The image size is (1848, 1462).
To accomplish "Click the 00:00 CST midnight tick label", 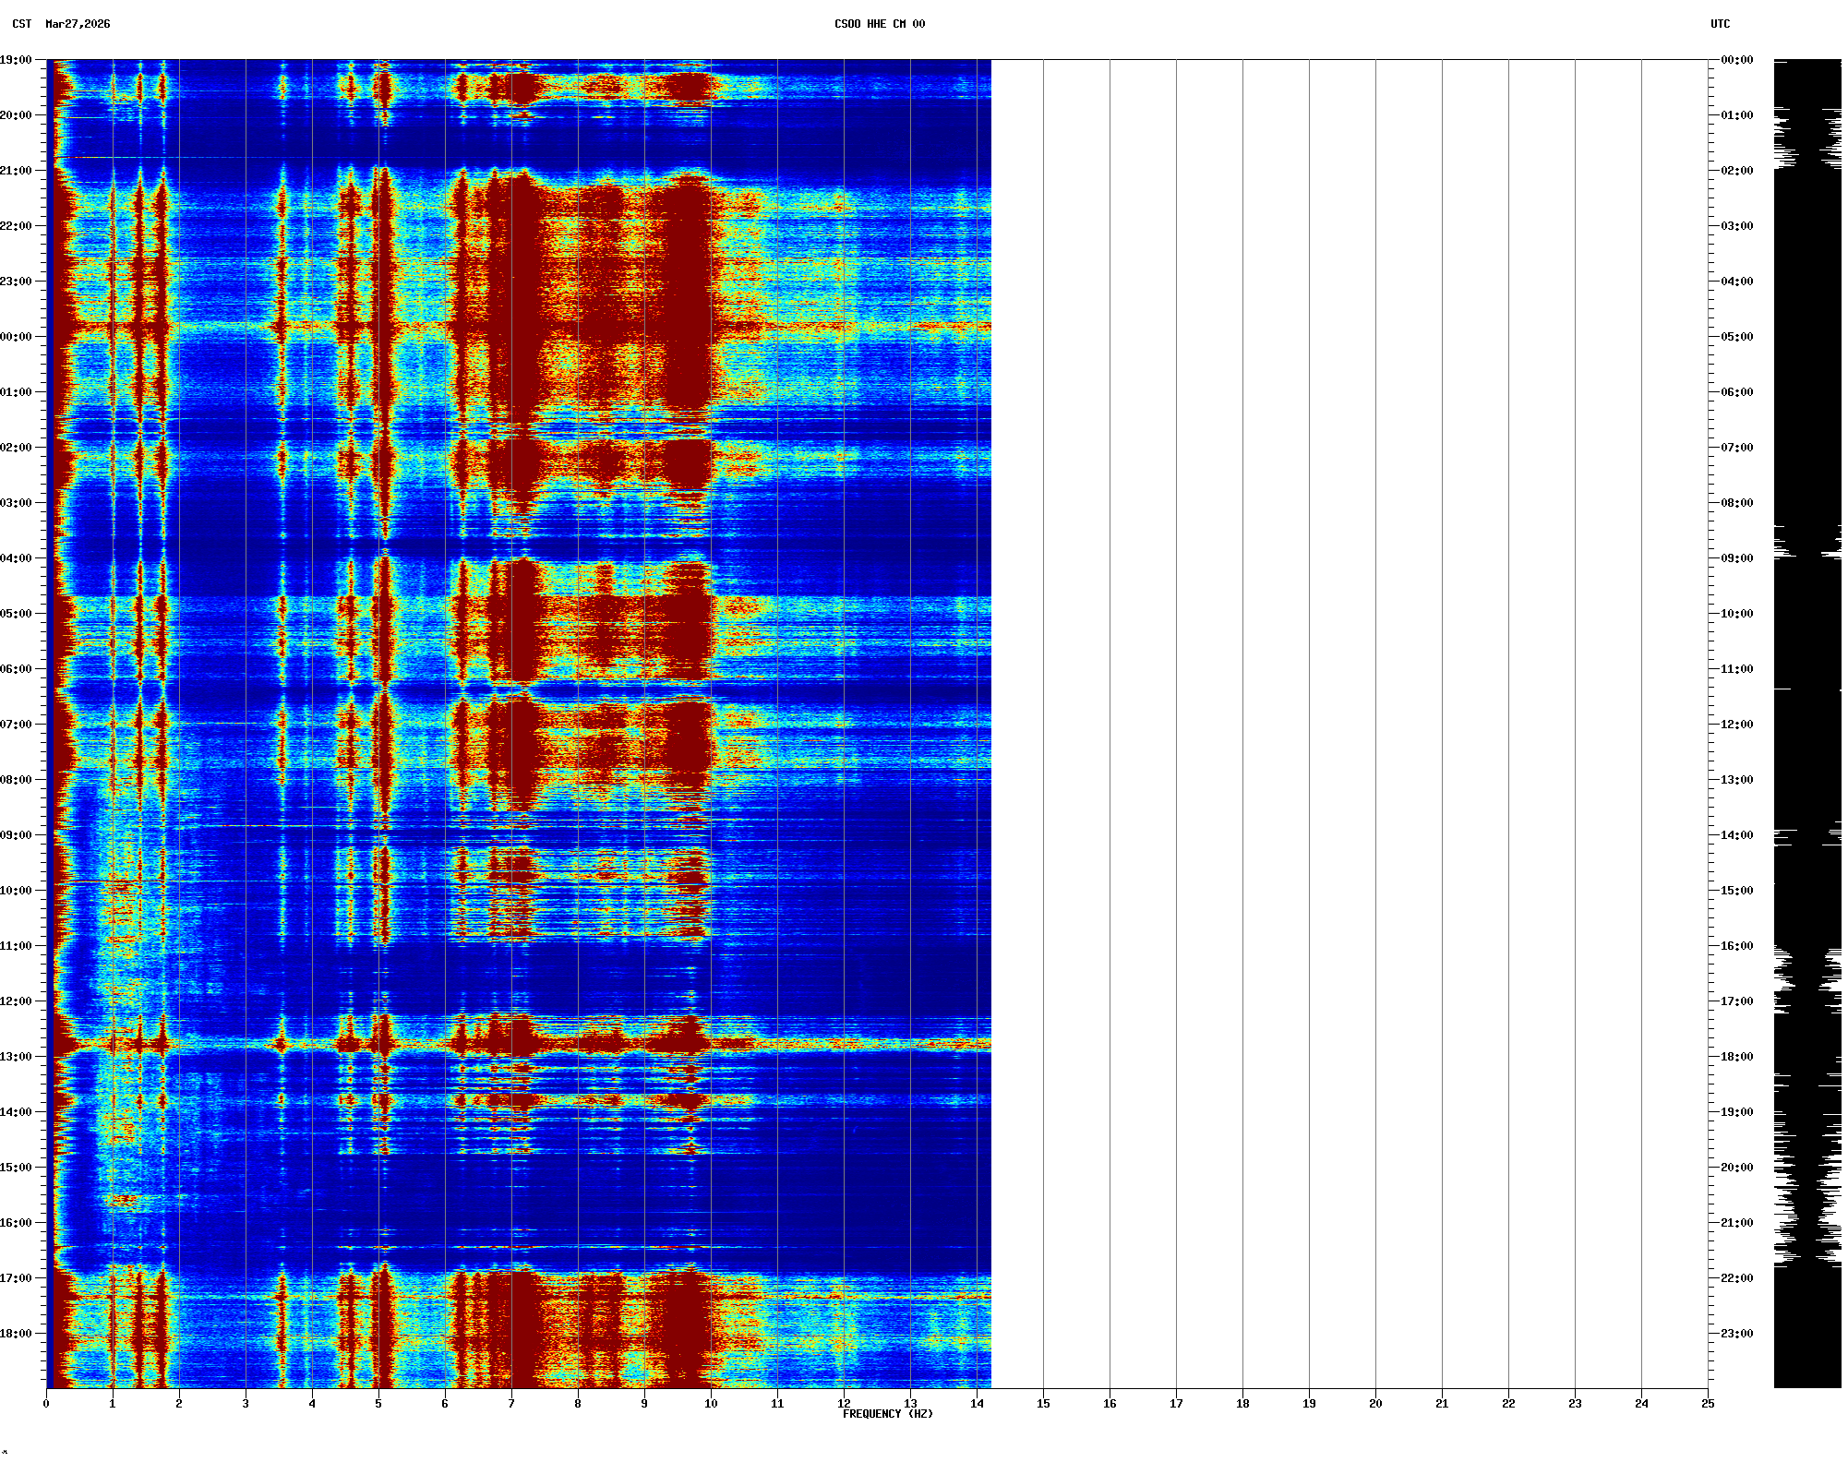I will coord(17,337).
